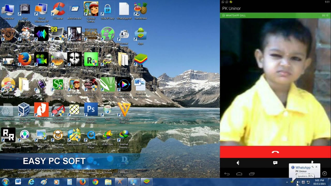Click the WhatsApp title in notification balloon
The width and height of the screenshot is (331, 186).
(x=303, y=168)
